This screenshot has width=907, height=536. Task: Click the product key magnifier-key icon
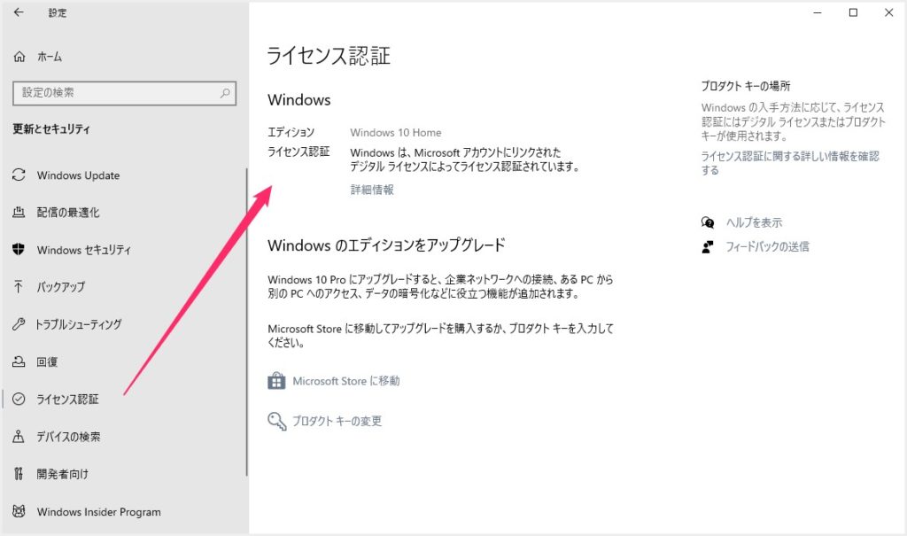(277, 421)
